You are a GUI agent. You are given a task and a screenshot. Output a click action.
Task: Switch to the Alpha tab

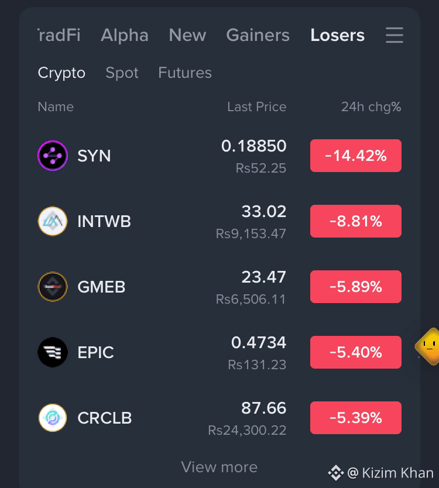click(125, 35)
